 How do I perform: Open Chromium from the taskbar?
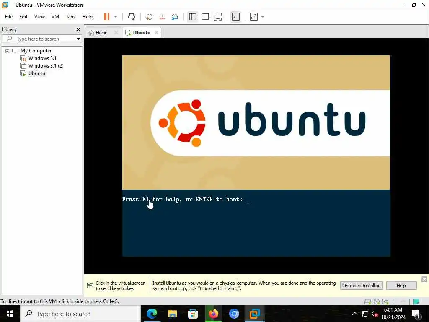click(234, 314)
